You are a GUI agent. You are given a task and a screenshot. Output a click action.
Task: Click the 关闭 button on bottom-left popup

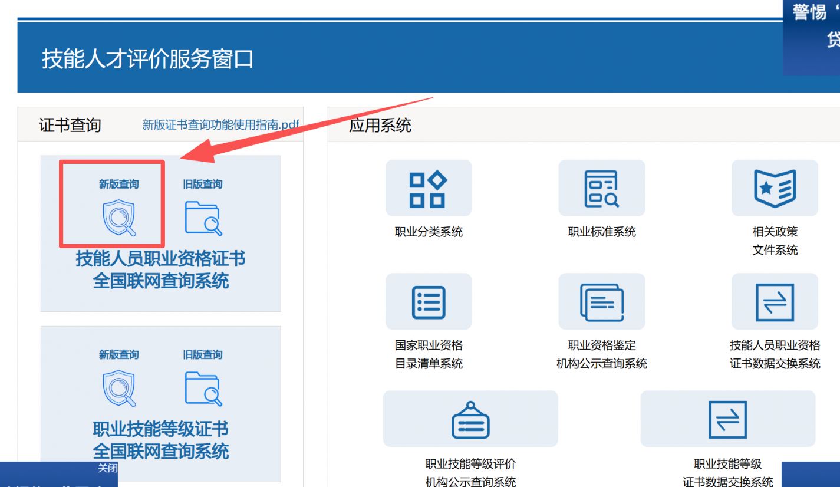(107, 469)
